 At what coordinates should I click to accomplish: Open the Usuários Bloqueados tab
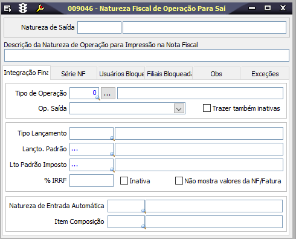pyautogui.click(x=121, y=74)
